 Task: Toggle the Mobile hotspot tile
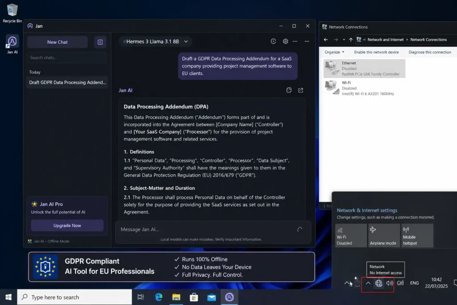(417, 236)
